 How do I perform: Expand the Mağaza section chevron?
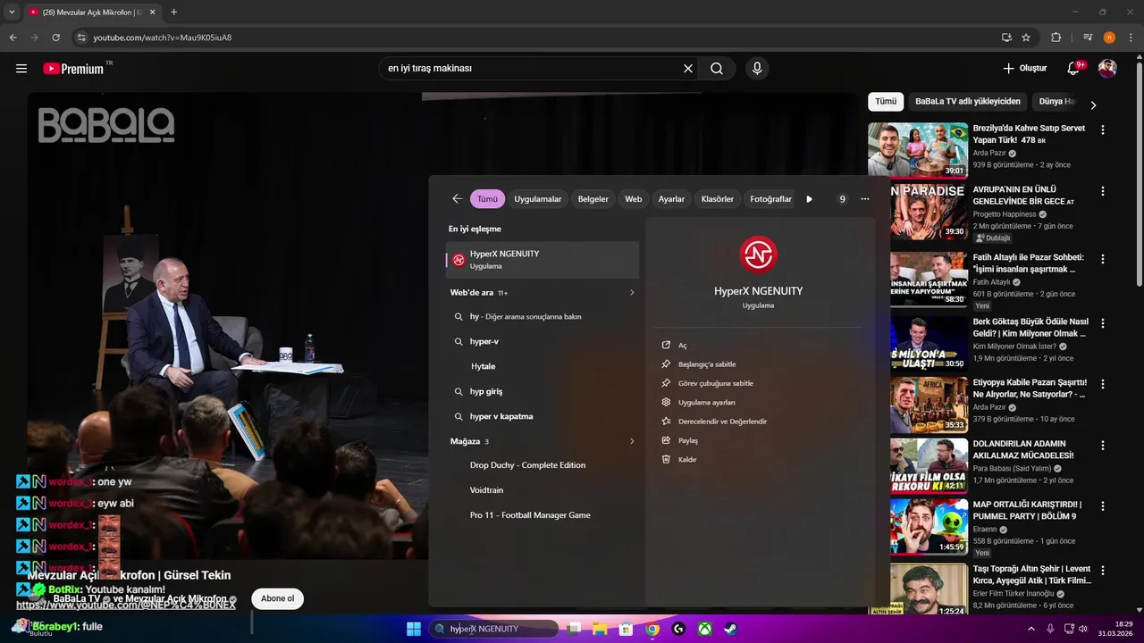pos(632,441)
